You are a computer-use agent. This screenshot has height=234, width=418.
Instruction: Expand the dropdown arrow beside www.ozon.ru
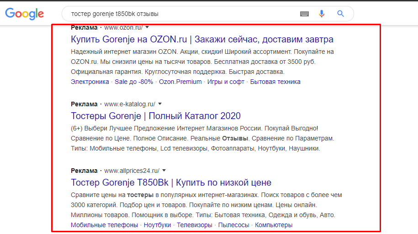tap(147, 27)
